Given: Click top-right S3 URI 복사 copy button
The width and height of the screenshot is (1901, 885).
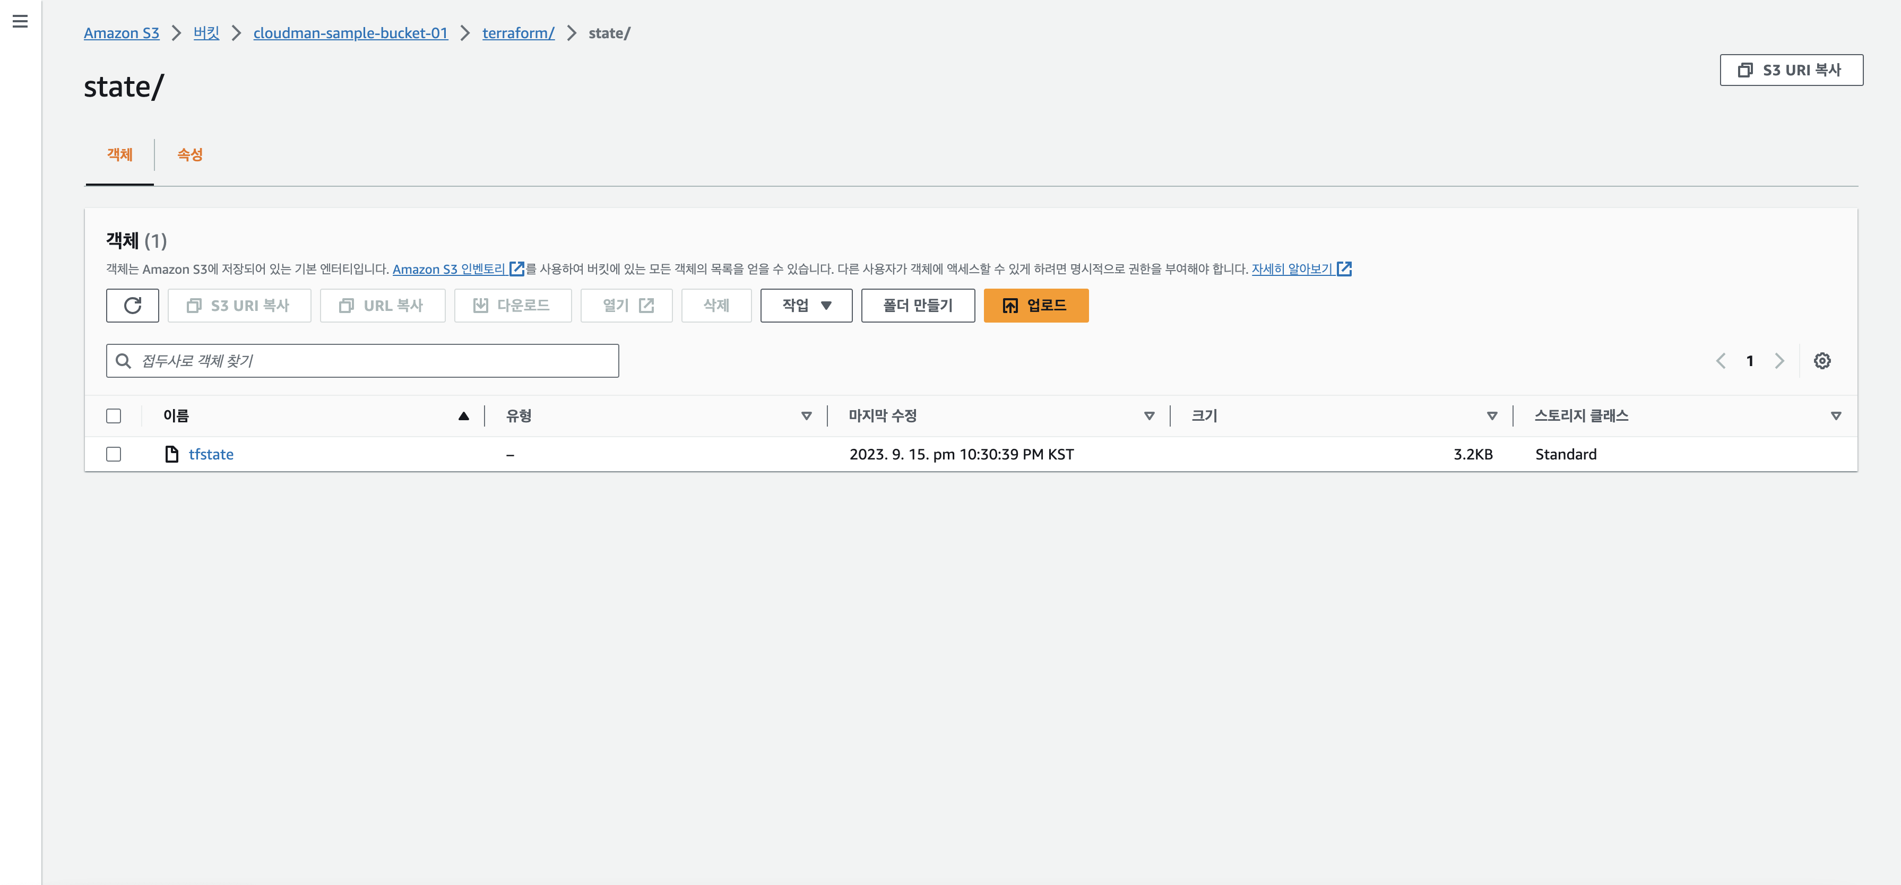Looking at the screenshot, I should tap(1790, 70).
